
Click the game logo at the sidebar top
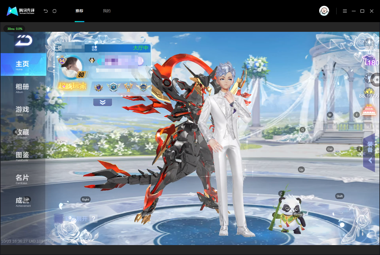tap(24, 40)
